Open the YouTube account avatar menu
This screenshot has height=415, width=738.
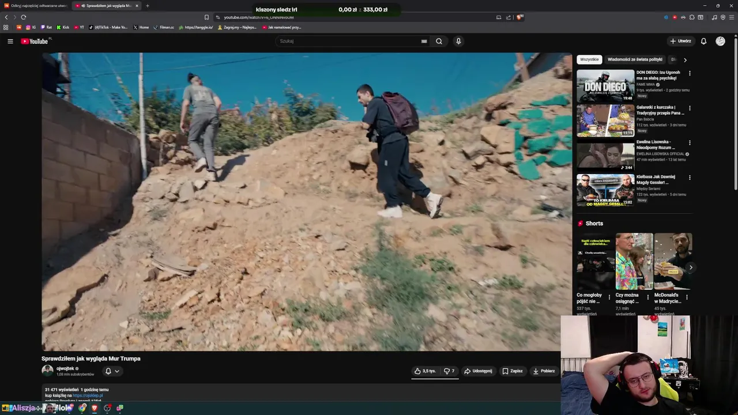pos(720,41)
